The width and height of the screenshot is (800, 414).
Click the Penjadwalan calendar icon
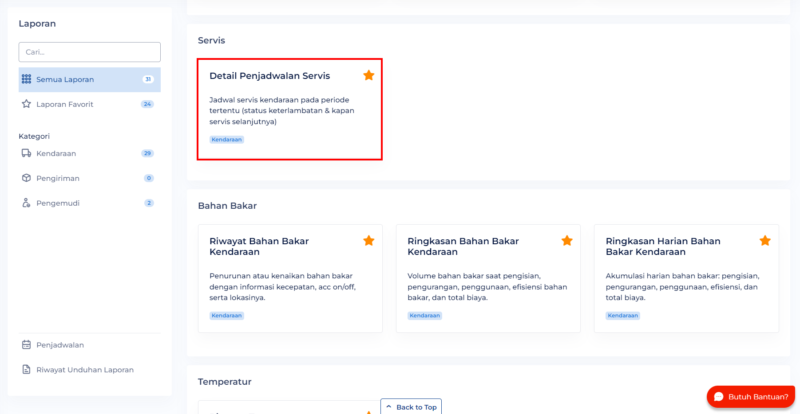click(x=27, y=345)
